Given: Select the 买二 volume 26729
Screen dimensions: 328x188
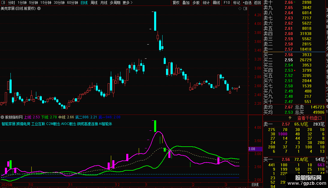Looking at the screenshot, I should 306,60.
